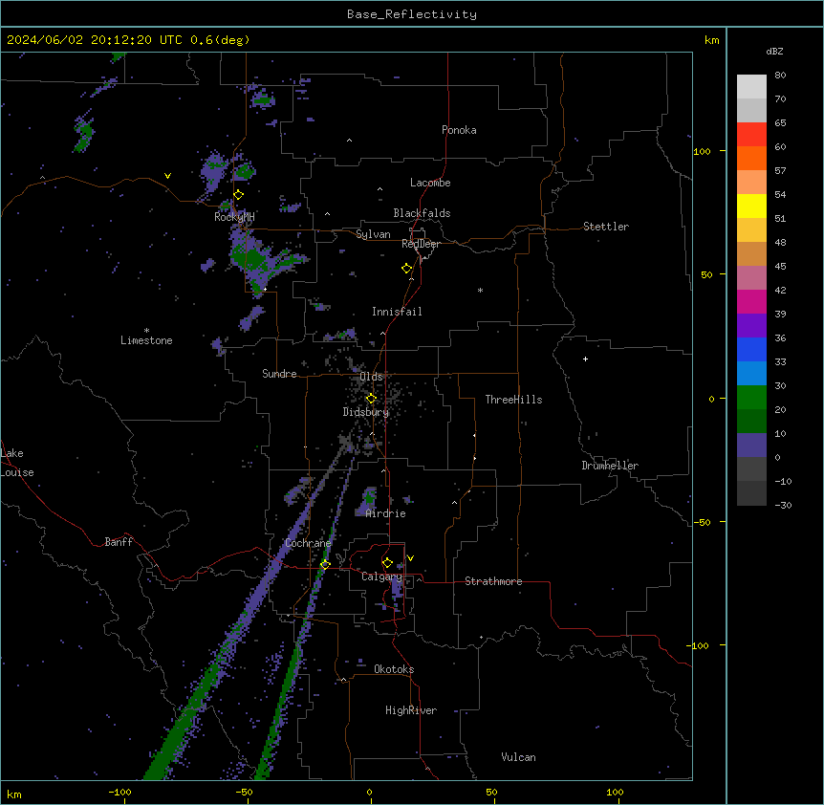Click the Drumheller map label
This screenshot has height=805, width=824.
tap(610, 466)
